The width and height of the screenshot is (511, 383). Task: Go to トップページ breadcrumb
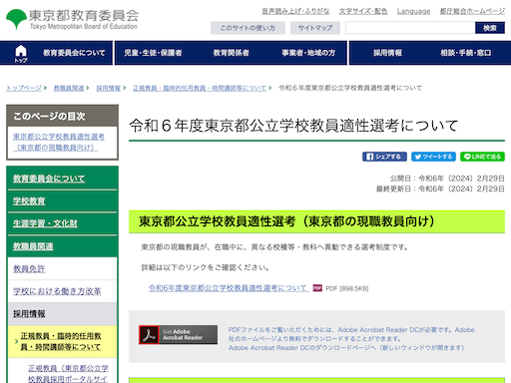[24, 88]
